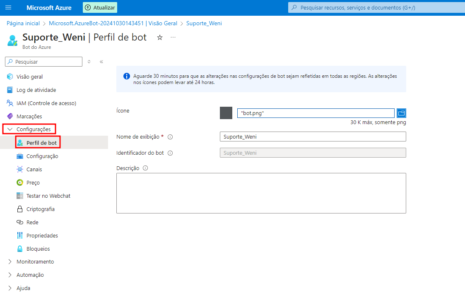Collapse the Configurações section
The width and height of the screenshot is (465, 302).
click(x=10, y=129)
